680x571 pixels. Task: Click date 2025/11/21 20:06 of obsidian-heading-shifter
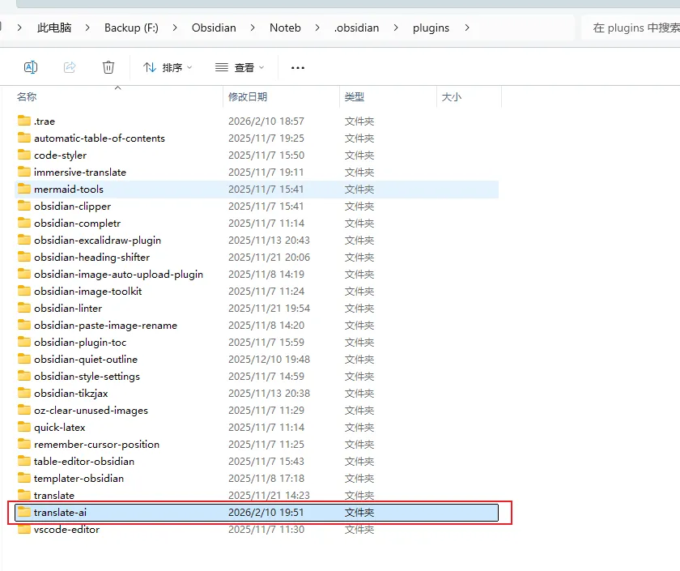pyautogui.click(x=269, y=258)
